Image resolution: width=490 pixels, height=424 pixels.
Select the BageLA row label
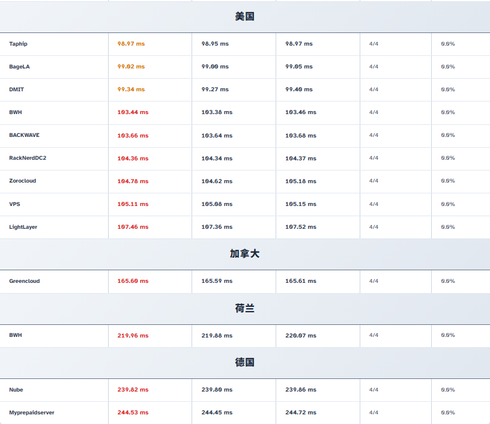(19, 67)
